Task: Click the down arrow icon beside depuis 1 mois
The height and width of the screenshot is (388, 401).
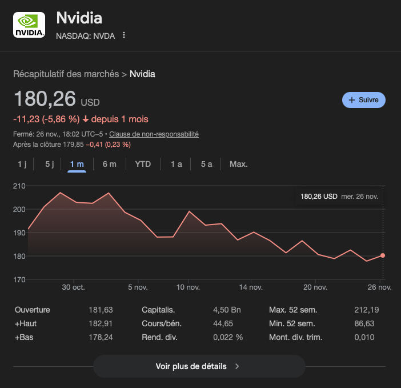Action: click(x=86, y=119)
